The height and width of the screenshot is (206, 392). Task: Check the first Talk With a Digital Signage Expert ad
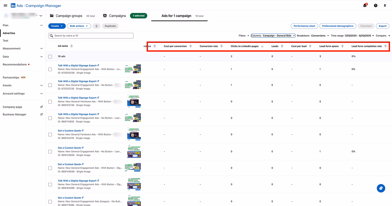[50, 68]
